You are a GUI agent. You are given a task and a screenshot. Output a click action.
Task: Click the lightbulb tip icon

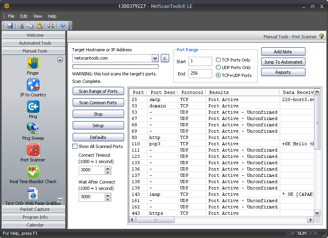322,36
